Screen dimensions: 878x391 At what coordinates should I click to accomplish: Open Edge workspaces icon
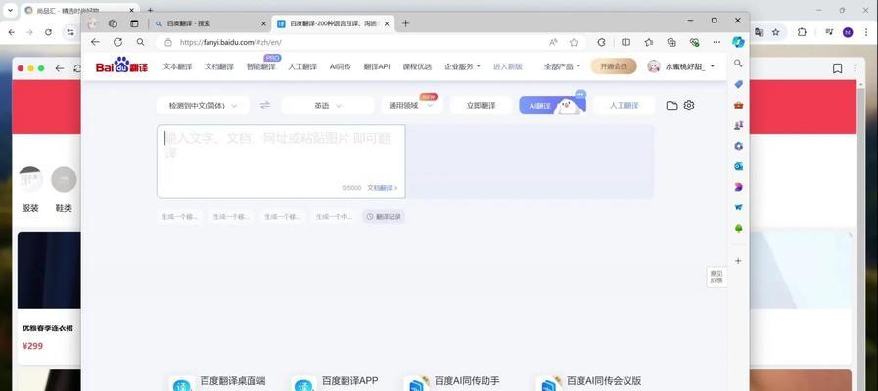click(113, 23)
